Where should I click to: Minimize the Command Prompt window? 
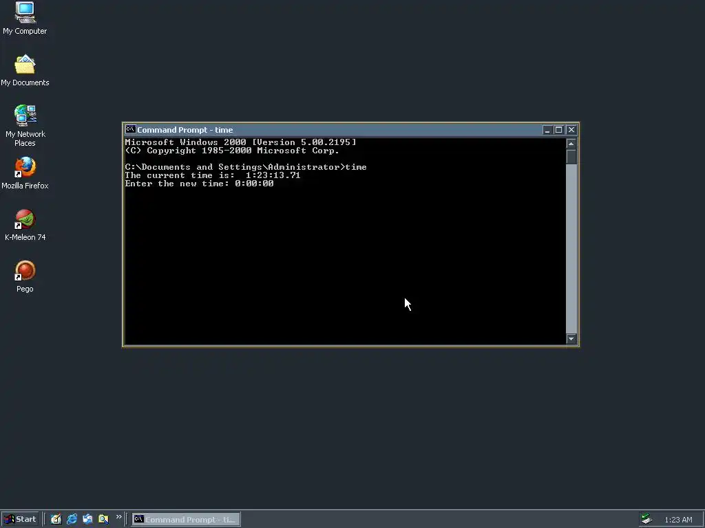[x=547, y=130]
